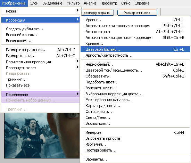The image size is (191, 163).
Task: Expand the Переменные submenu
Action: pyautogui.click(x=40, y=95)
